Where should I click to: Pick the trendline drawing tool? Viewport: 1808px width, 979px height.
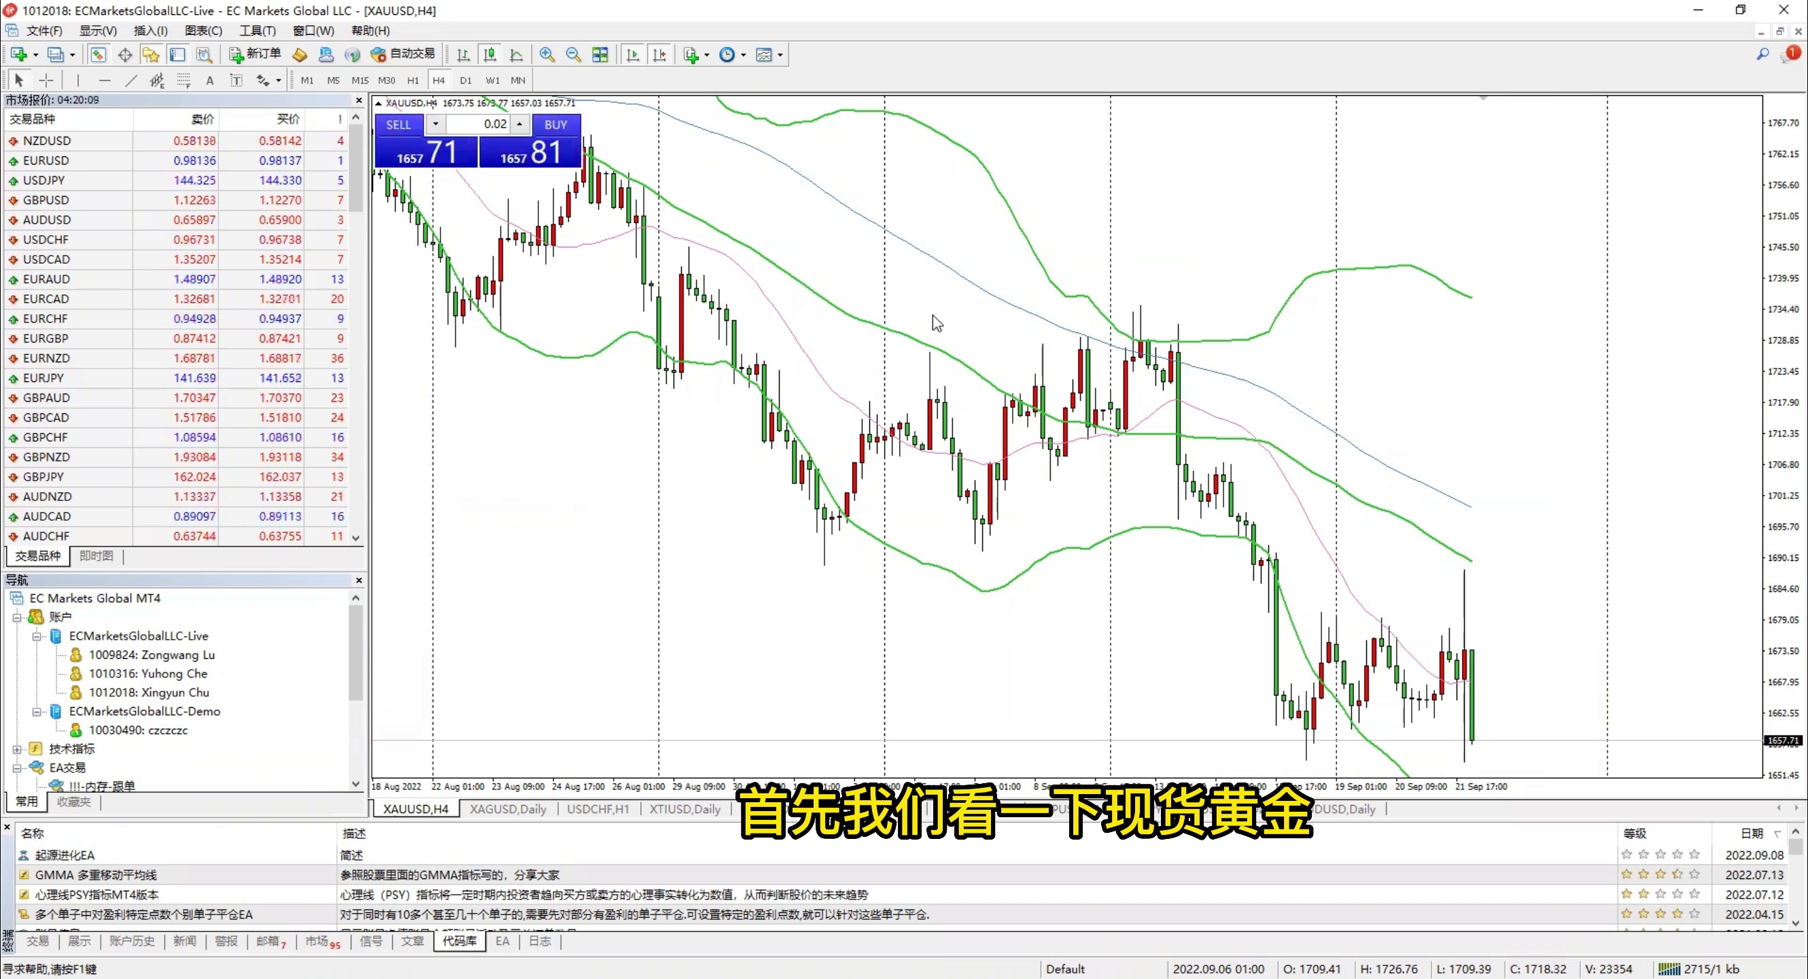[131, 81]
